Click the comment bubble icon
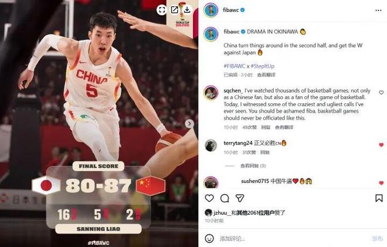This screenshot has height=247, width=387. tap(225, 198)
